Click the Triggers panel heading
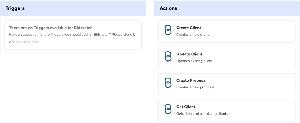 point(15,8)
